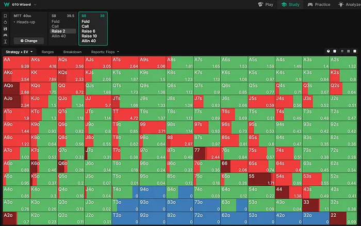The image size is (361, 226).
Task: Open the Play mode
Action: pyautogui.click(x=266, y=4)
